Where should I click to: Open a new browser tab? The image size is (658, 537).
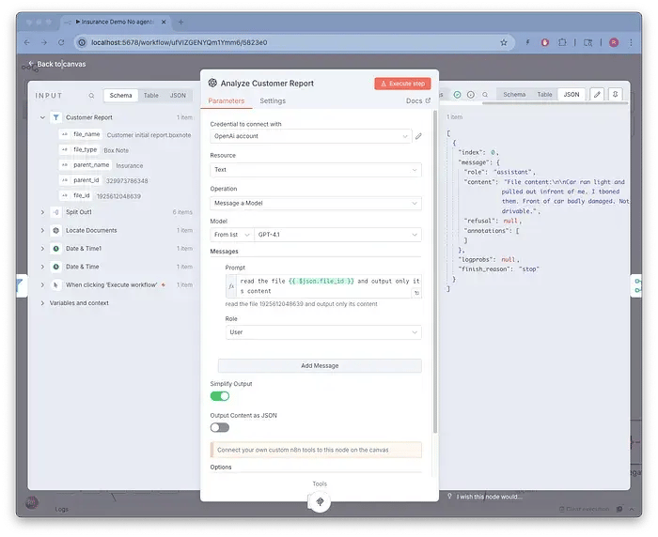pyautogui.click(x=180, y=22)
